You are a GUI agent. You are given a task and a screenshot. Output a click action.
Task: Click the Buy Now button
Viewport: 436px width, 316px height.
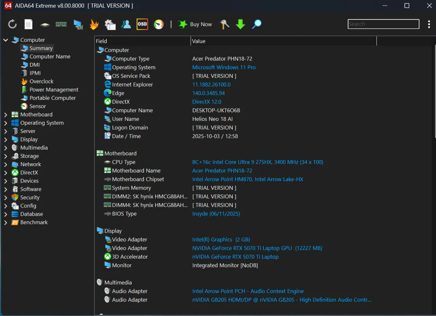[x=195, y=24]
